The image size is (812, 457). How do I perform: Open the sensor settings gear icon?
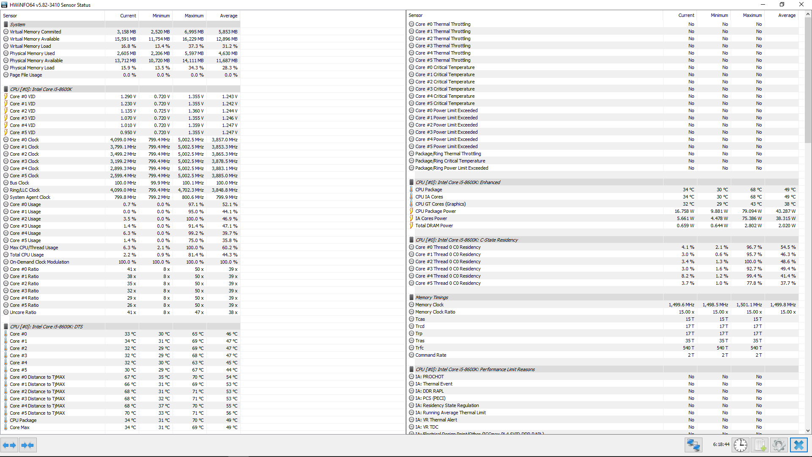point(779,445)
